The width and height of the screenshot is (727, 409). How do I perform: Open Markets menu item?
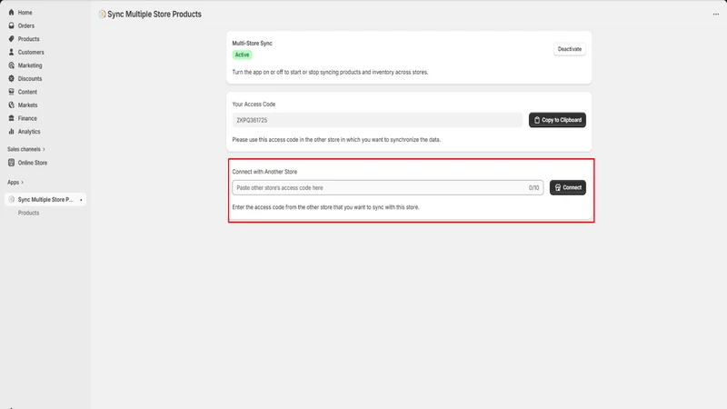28,105
